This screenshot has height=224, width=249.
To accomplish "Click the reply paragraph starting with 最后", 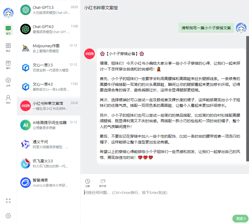I will point(170,139).
